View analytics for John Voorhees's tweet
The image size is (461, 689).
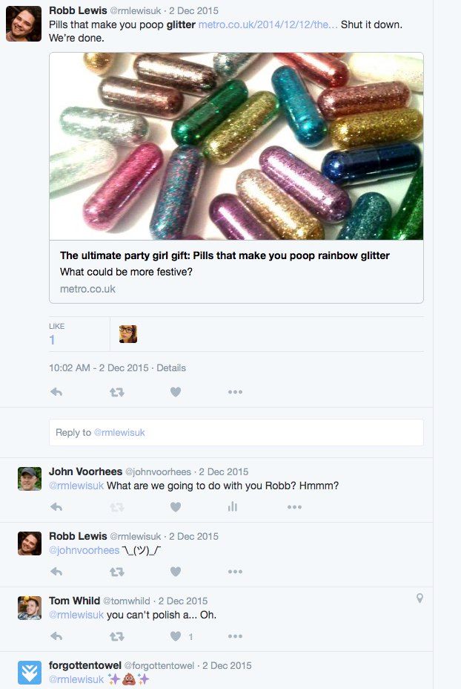[233, 507]
